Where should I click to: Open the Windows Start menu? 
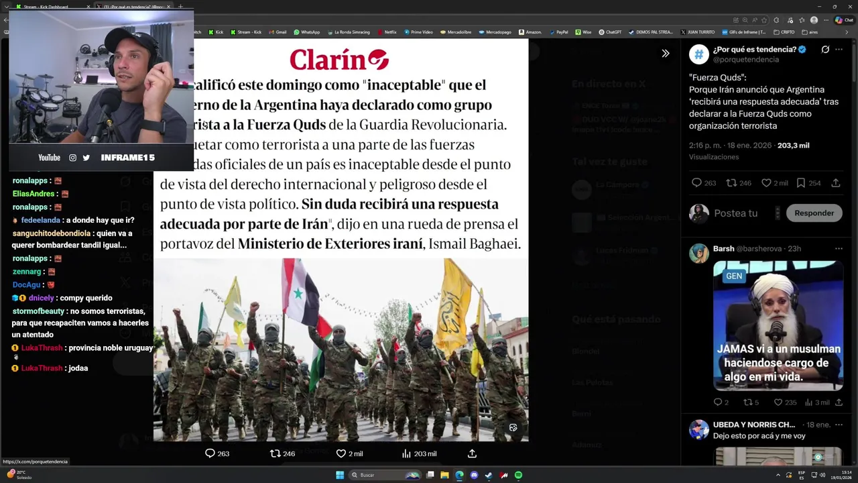tap(340, 475)
